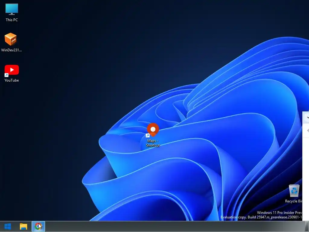Open the Windows Start button
Viewport: 309px width, 232px height.
8,226
